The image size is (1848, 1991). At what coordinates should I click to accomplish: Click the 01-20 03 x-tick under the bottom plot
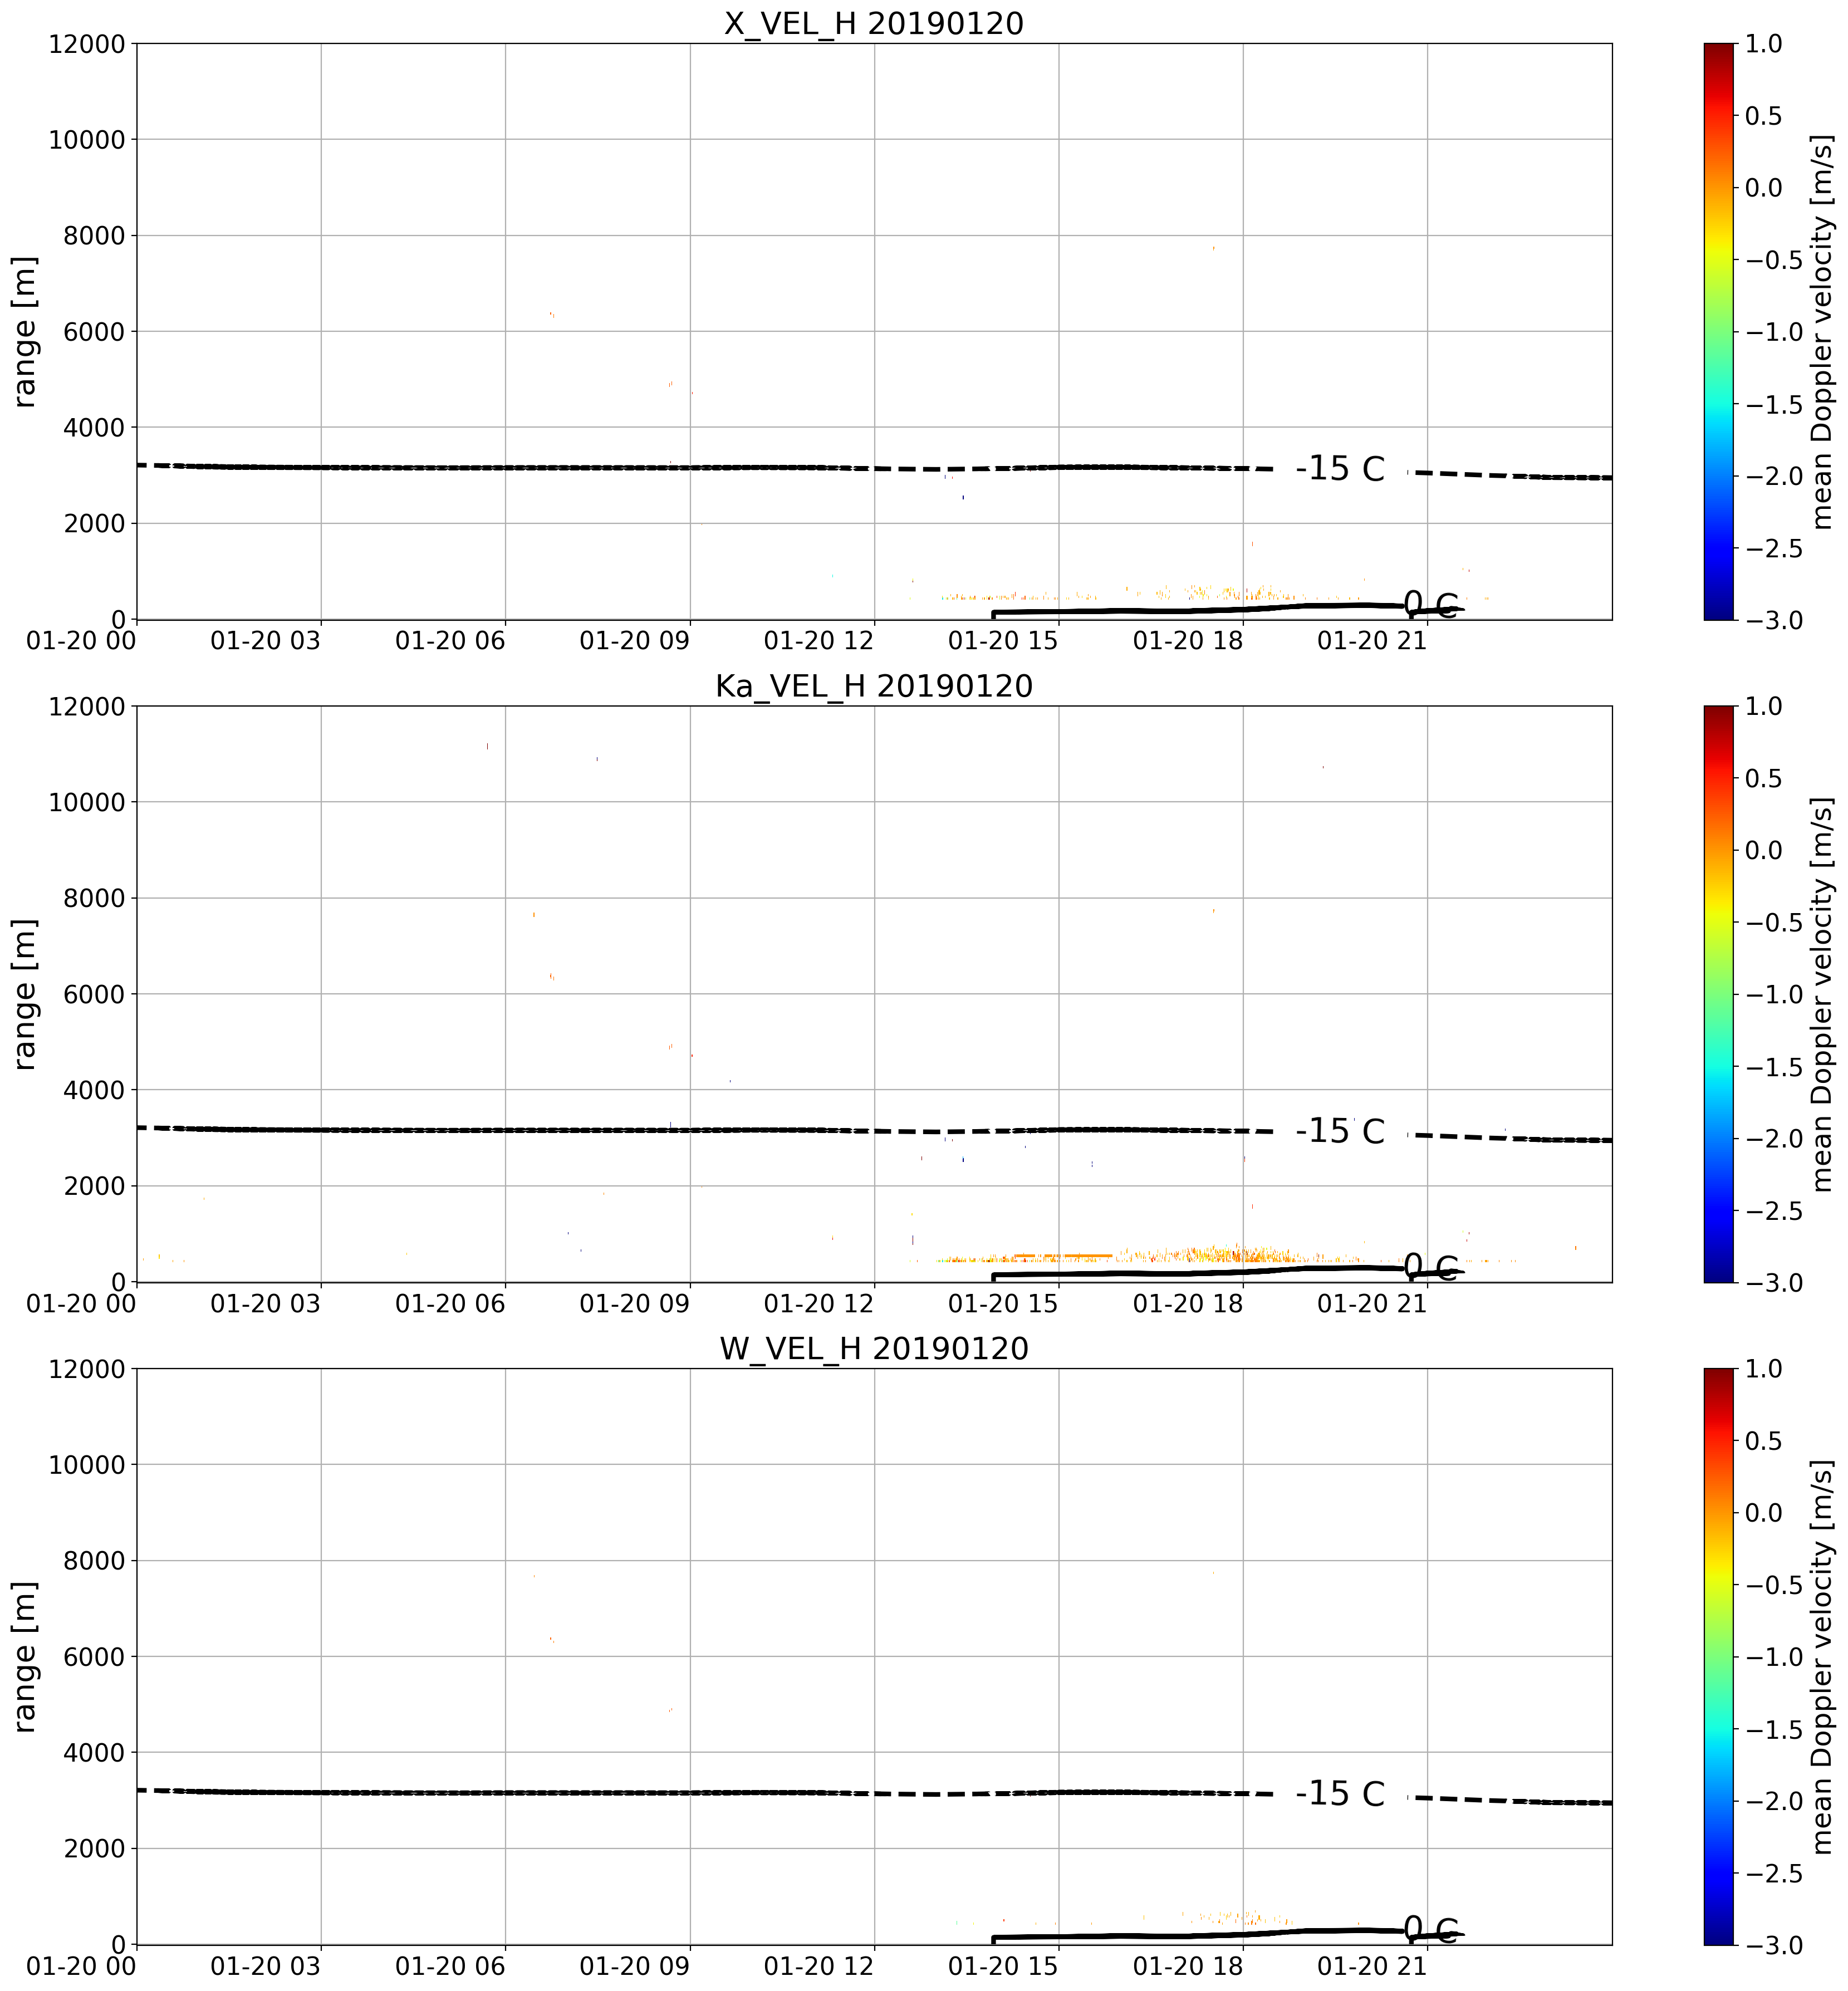[x=266, y=1967]
